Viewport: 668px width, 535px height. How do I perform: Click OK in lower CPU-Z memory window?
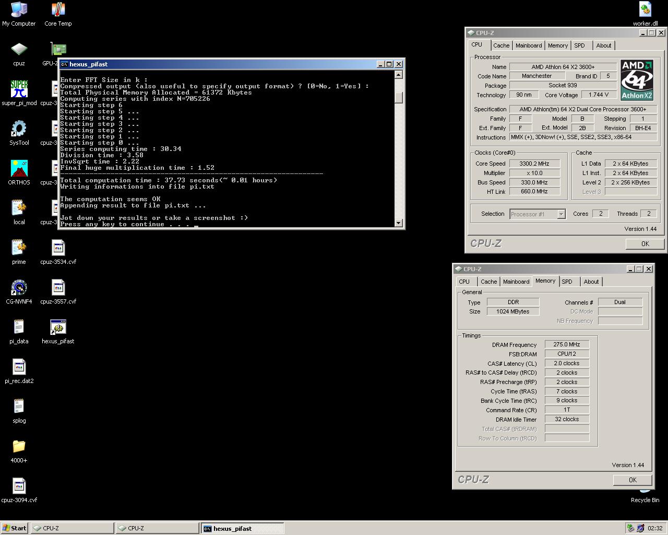point(633,480)
